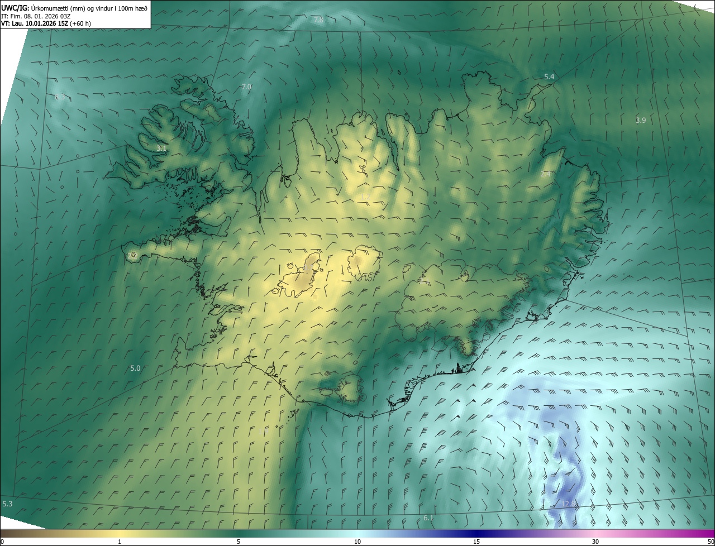Click the 5.3 value label in the bottom-left corner
This screenshot has height=546, width=715.
coord(7,504)
